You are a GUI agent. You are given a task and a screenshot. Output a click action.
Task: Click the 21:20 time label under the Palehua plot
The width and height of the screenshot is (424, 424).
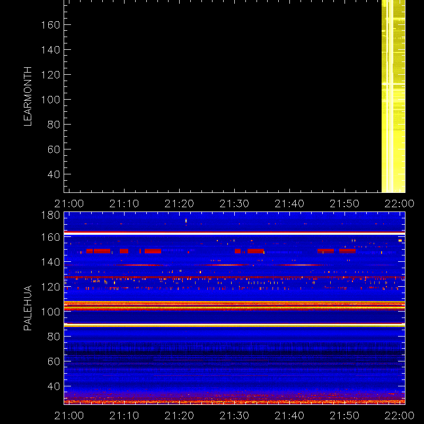point(179,416)
